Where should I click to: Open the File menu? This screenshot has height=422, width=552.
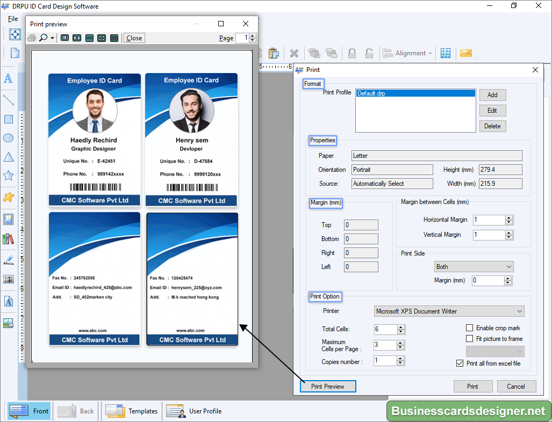point(13,19)
